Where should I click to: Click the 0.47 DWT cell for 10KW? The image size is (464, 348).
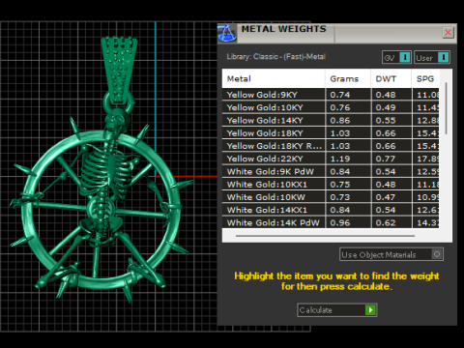click(391, 197)
